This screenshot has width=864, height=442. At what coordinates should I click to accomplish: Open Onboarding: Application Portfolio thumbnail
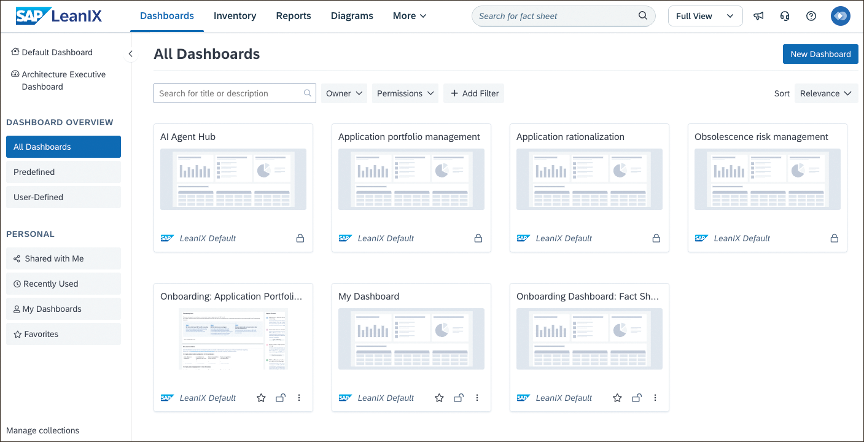233,339
